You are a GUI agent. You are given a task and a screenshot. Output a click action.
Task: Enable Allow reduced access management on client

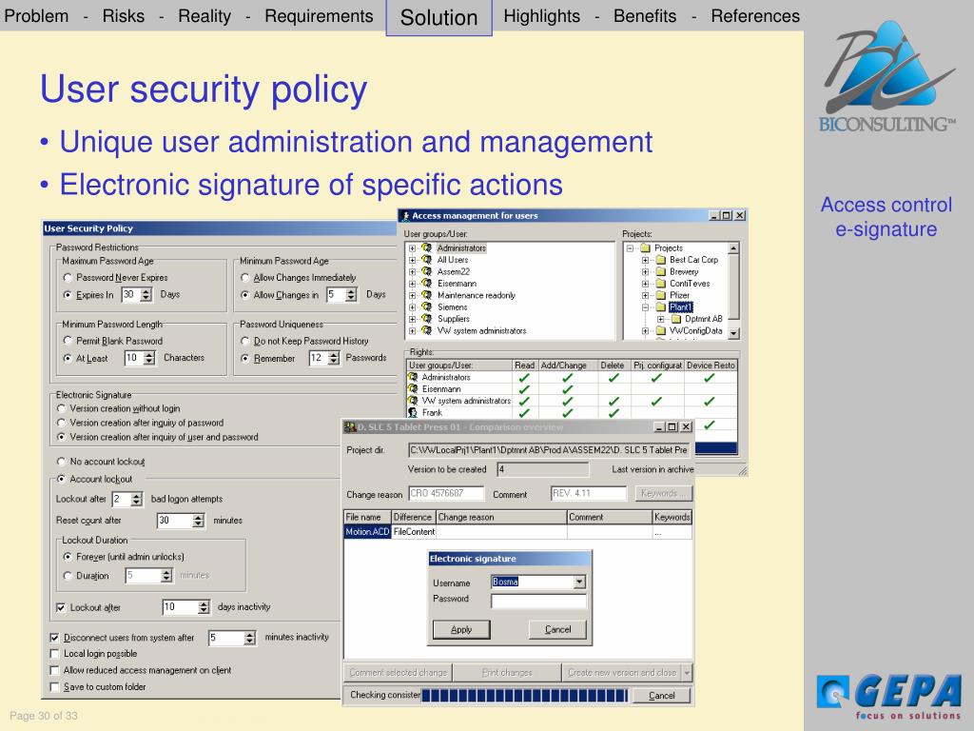coord(54,670)
